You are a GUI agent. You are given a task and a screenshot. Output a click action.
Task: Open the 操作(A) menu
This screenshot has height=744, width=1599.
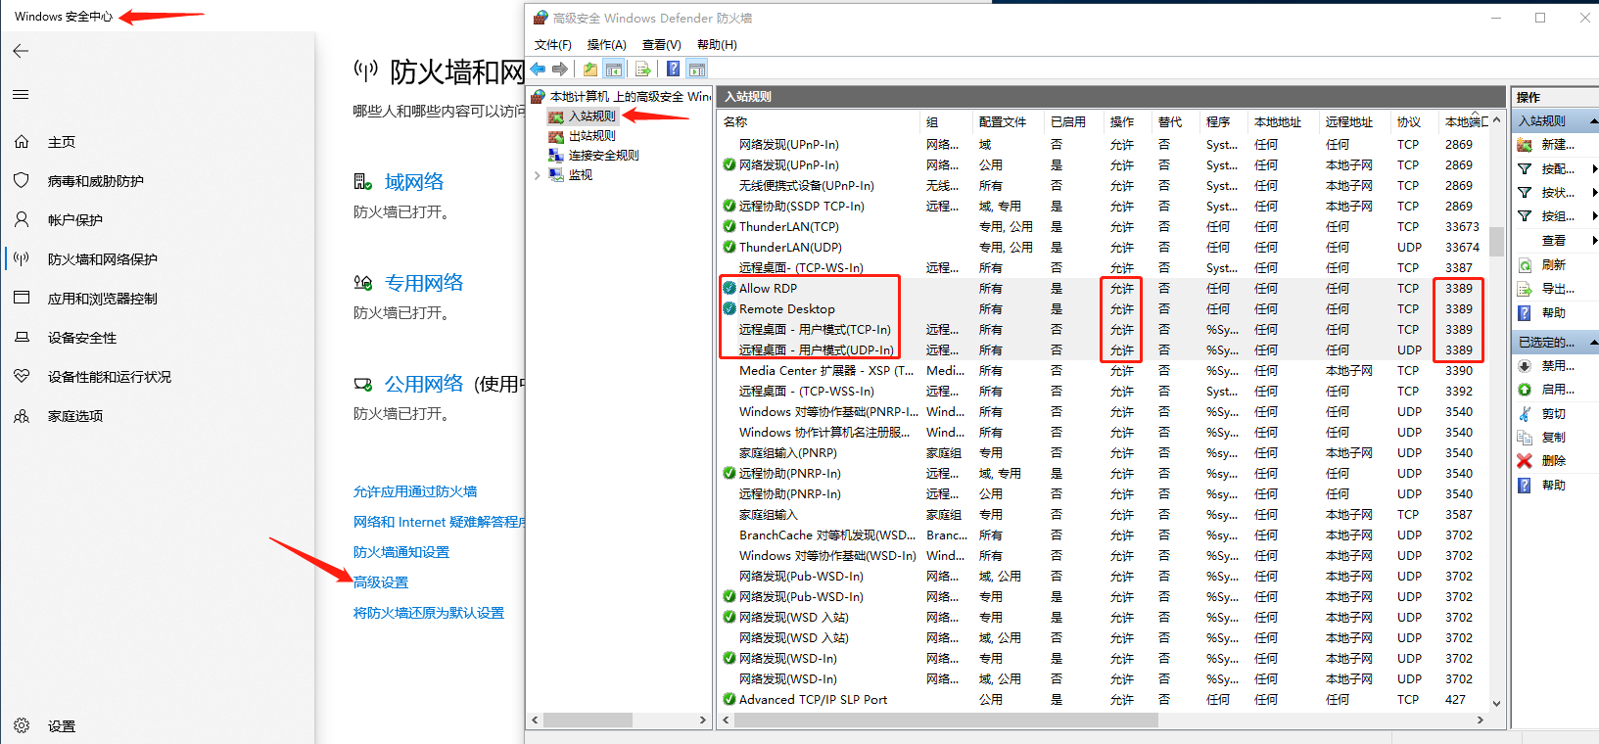(x=607, y=45)
